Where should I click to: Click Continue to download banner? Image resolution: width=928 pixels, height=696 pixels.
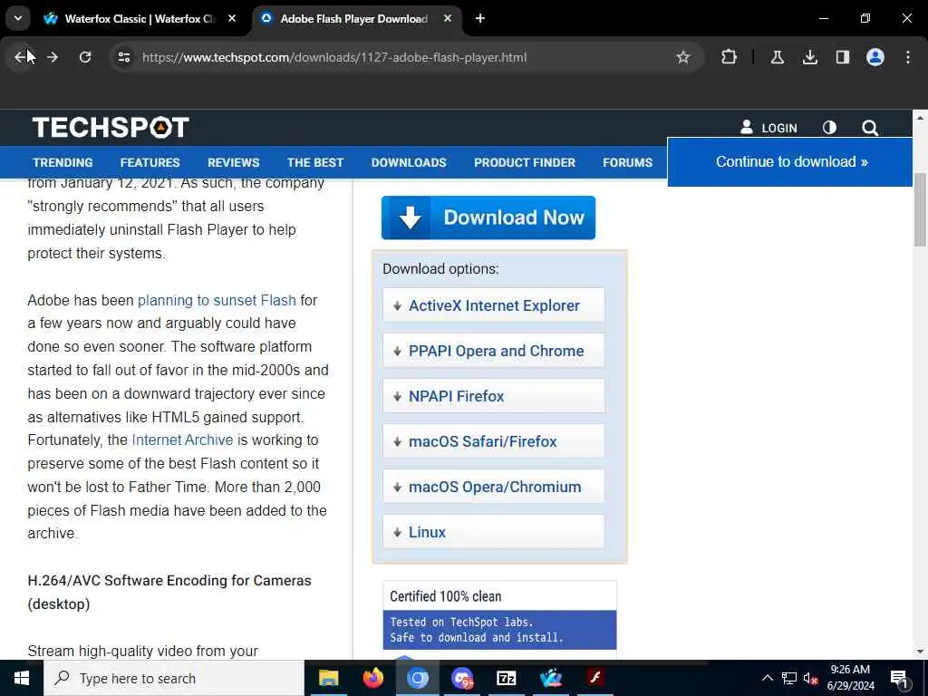tap(791, 161)
